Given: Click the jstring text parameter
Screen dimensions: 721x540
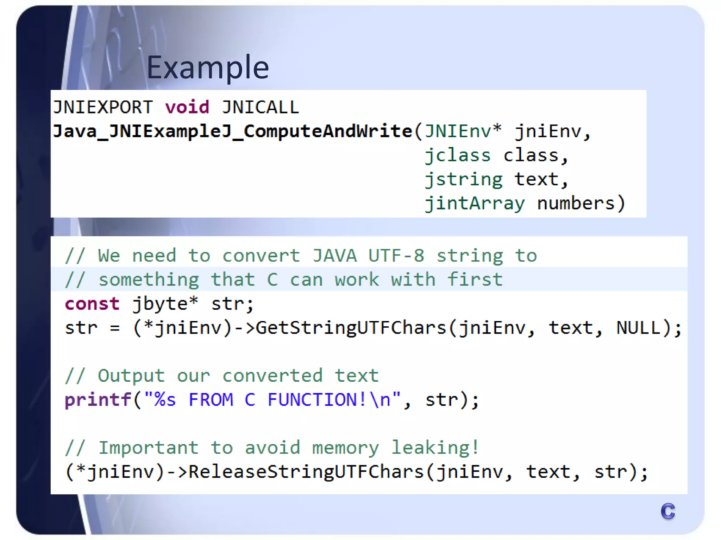Looking at the screenshot, I should point(496,179).
